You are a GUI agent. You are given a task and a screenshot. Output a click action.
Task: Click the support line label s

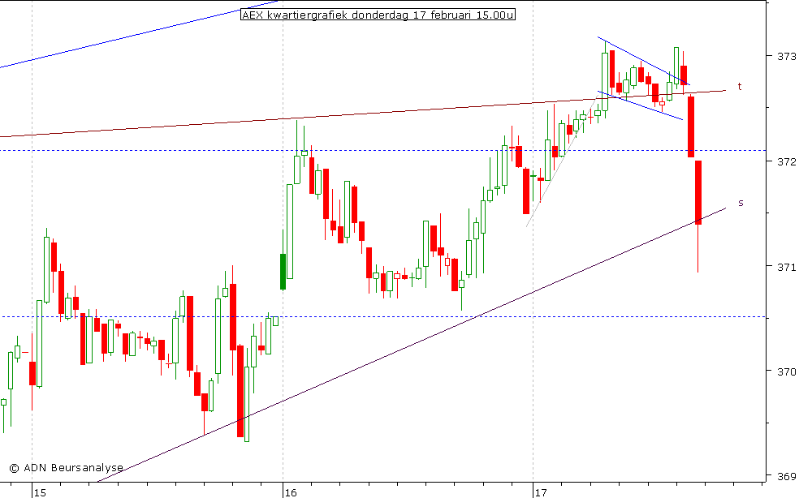point(741,203)
